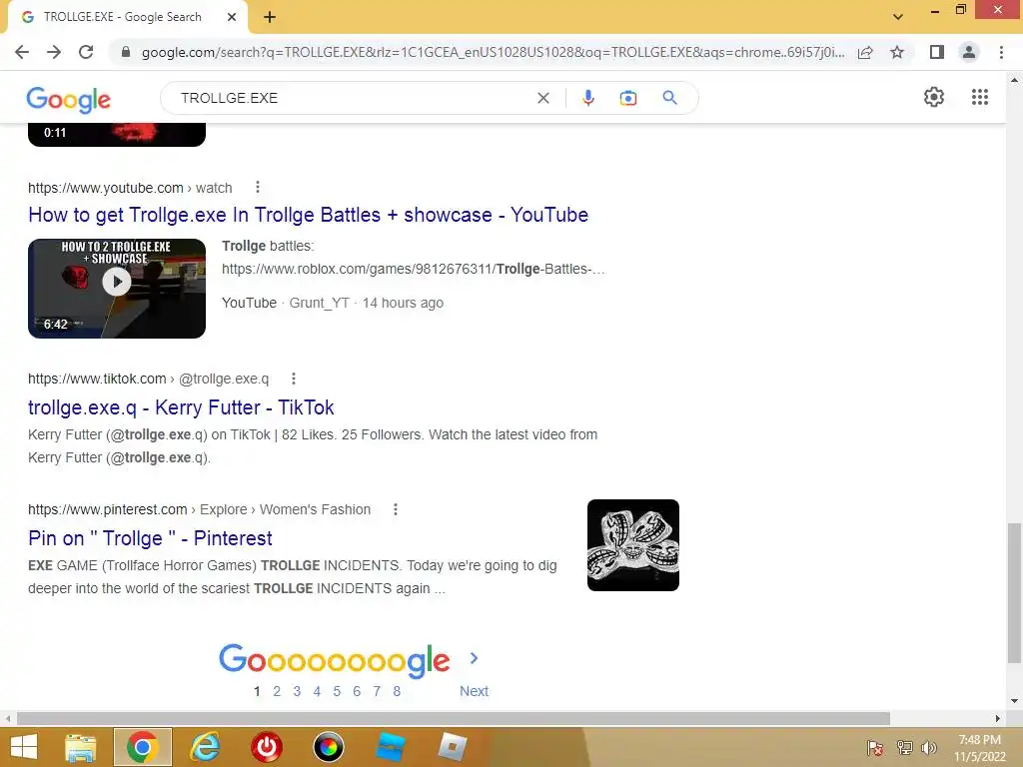Open new browser tab
Image resolution: width=1023 pixels, height=767 pixels.
(270, 18)
